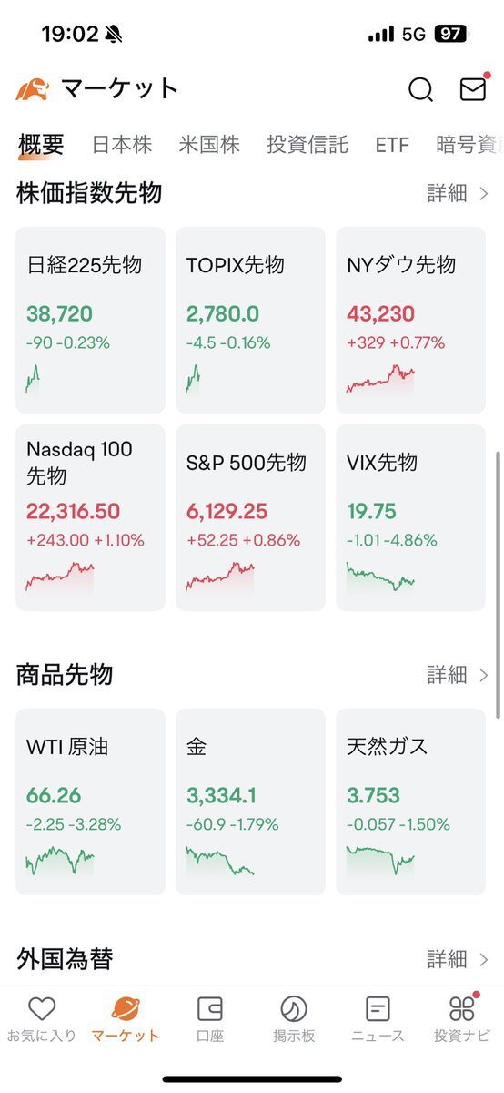Switch to the ETF tab
This screenshot has width=504, height=1093.
(x=392, y=145)
